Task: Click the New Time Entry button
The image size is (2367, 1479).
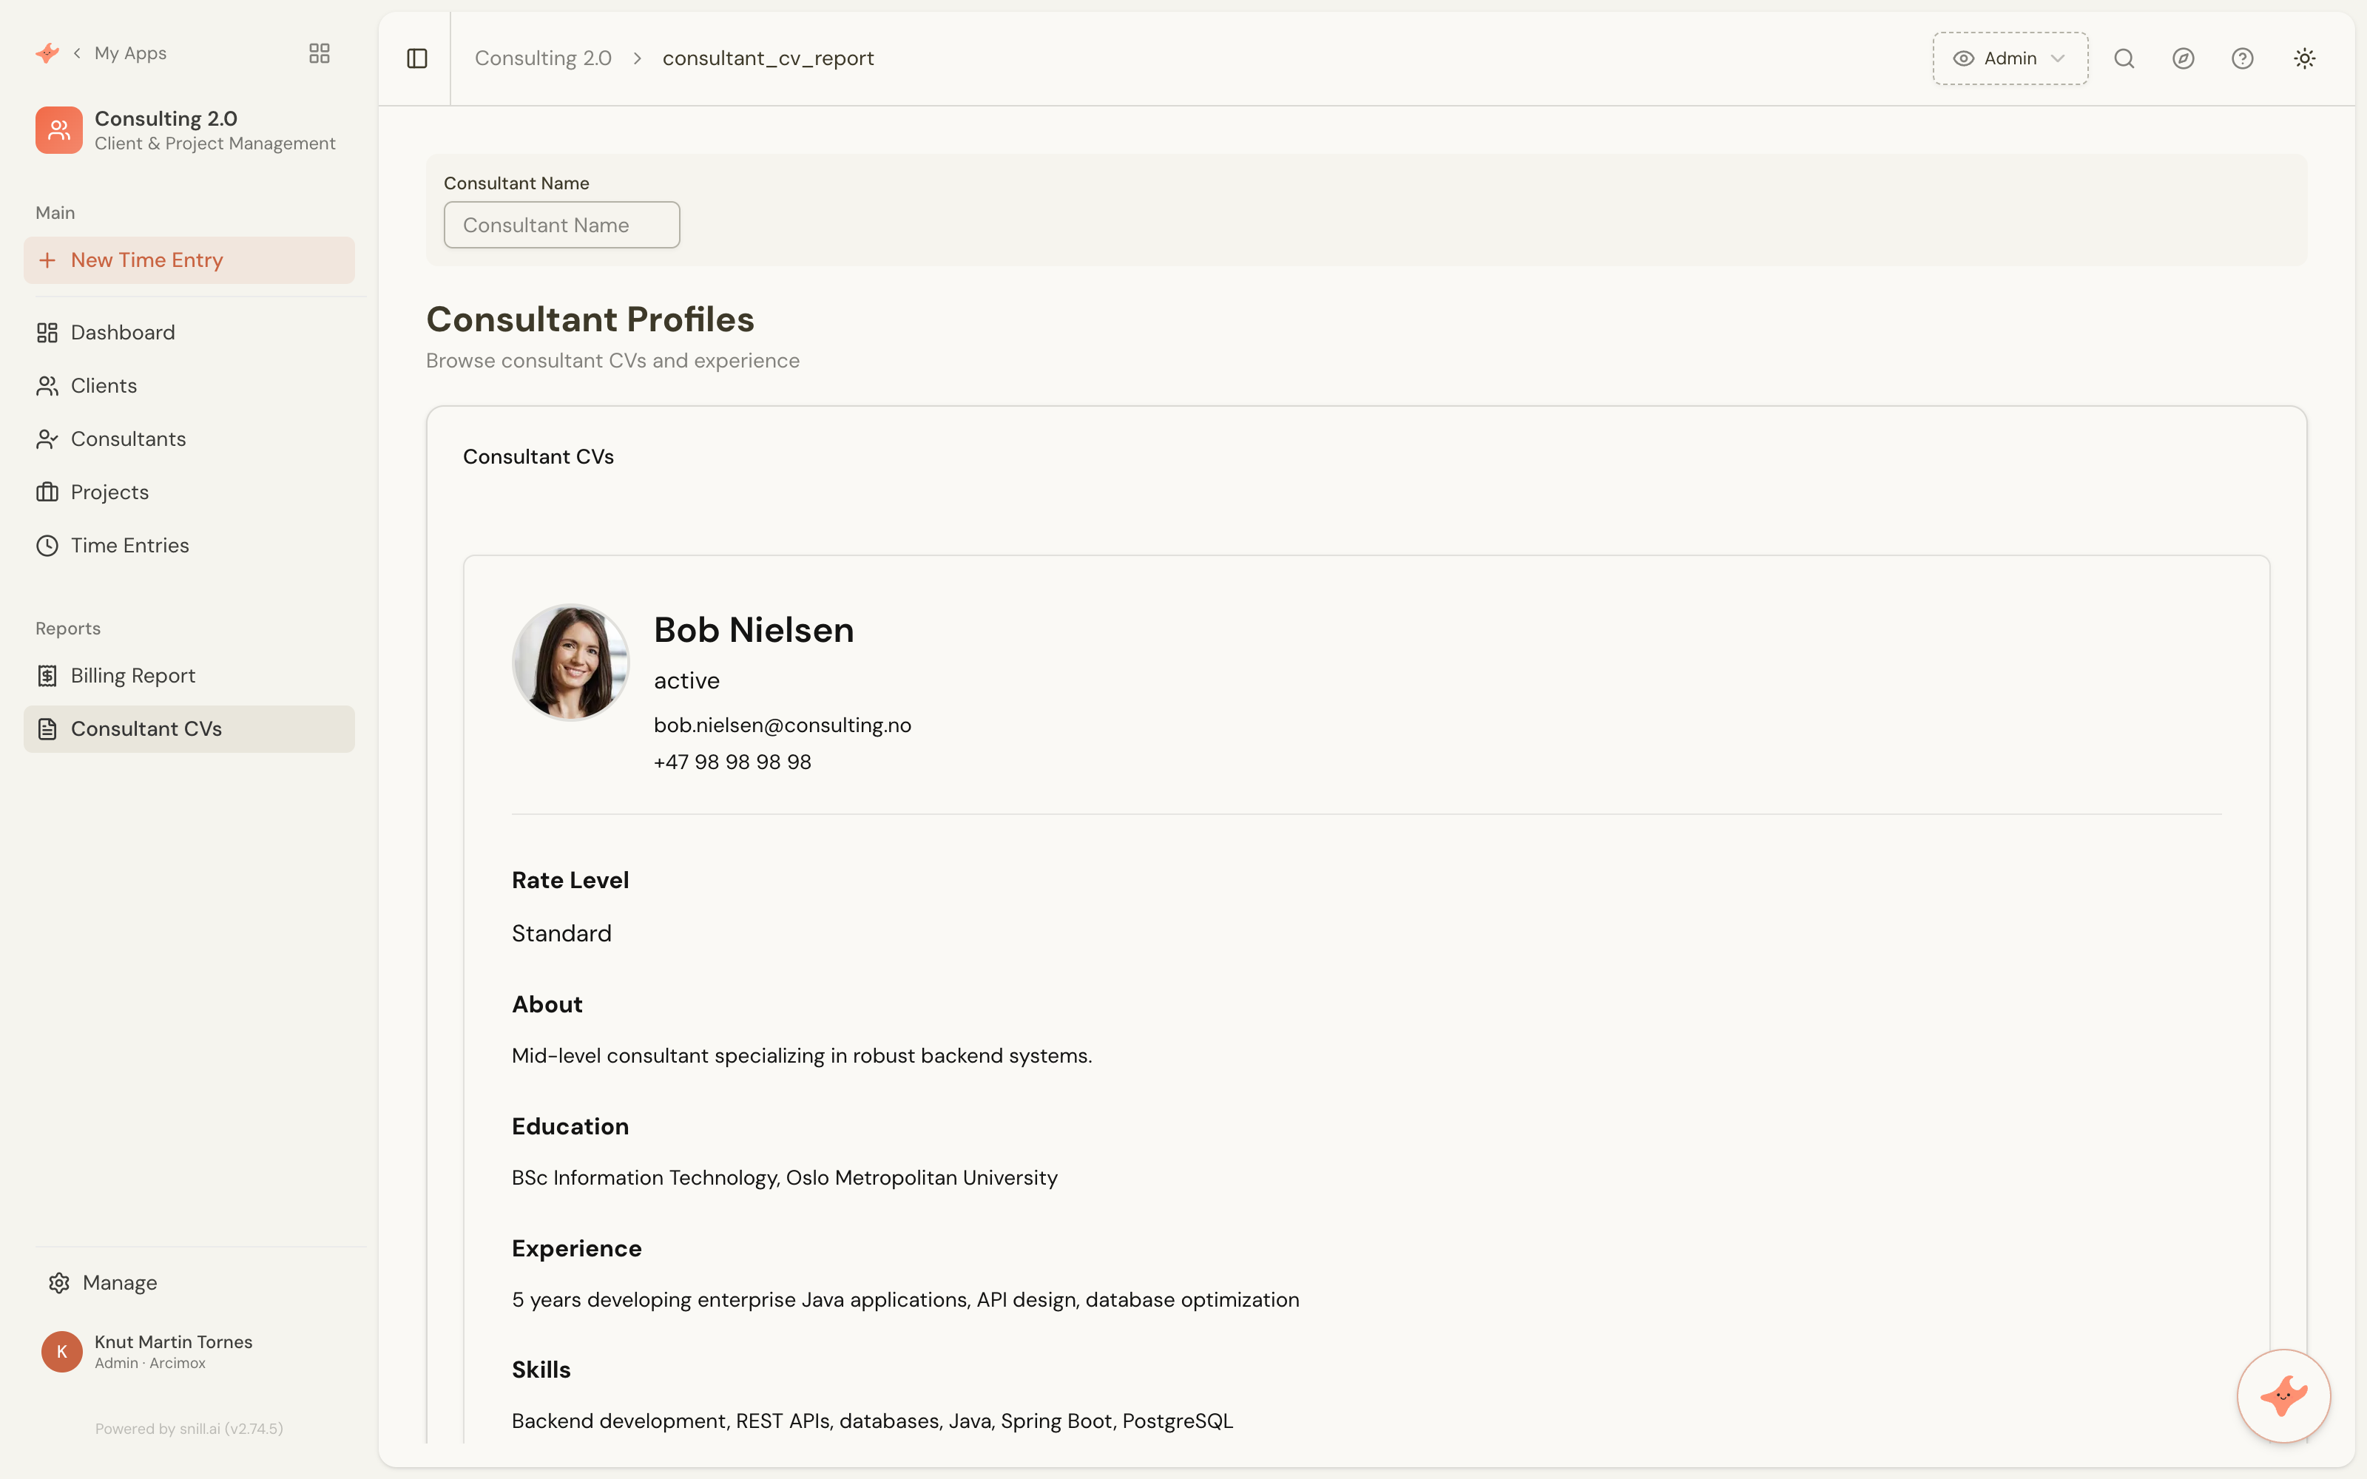Action: point(189,260)
